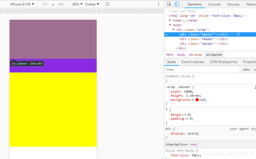Click the height 3.34rem value
The image size is (256, 159).
[192, 96]
